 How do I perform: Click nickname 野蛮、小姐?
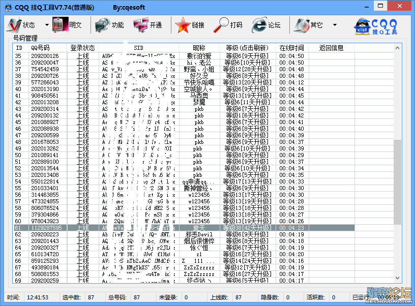click(x=199, y=69)
